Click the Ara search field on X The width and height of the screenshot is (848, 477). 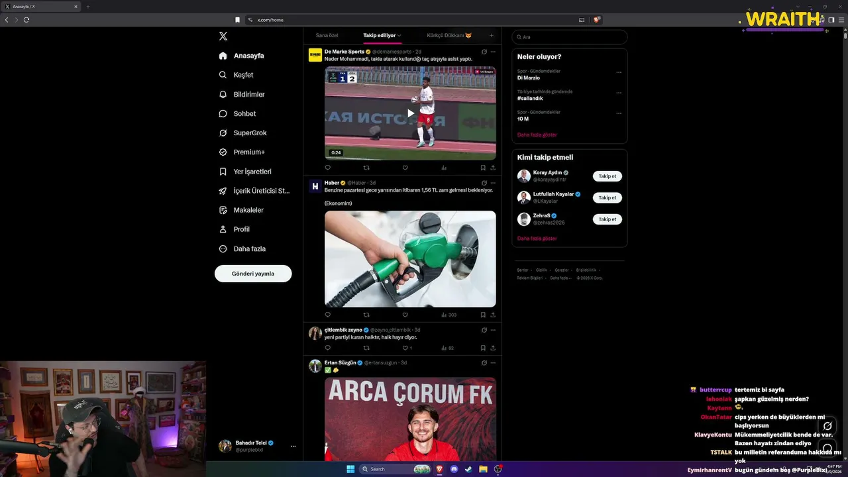coord(570,37)
